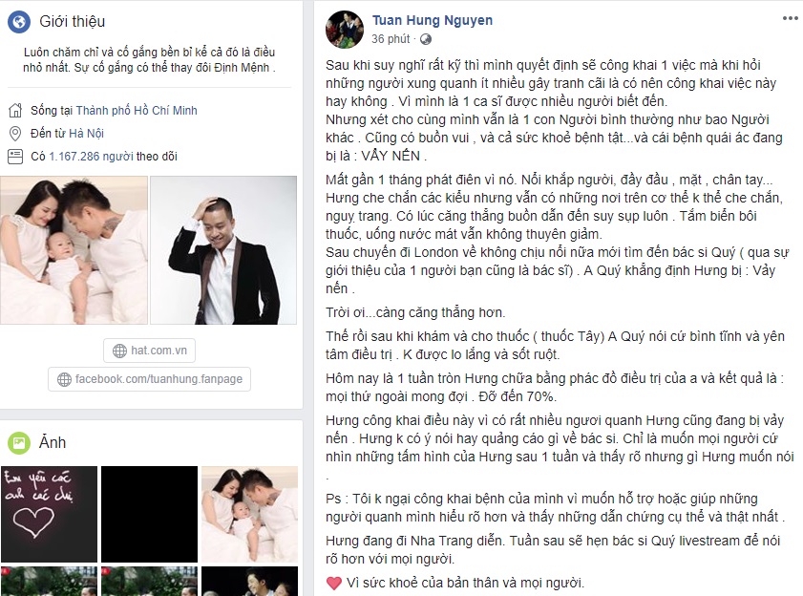Click the home icon beside Sống tại
The image size is (803, 596).
pyautogui.click(x=16, y=110)
